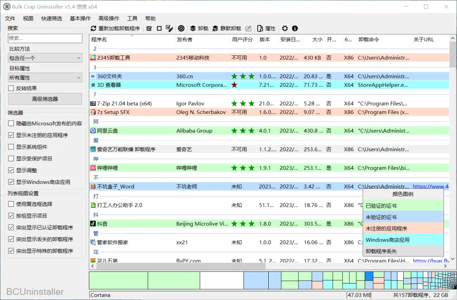Click the info circle toolbar icon
The height and width of the screenshot is (300, 457).
[x=295, y=28]
